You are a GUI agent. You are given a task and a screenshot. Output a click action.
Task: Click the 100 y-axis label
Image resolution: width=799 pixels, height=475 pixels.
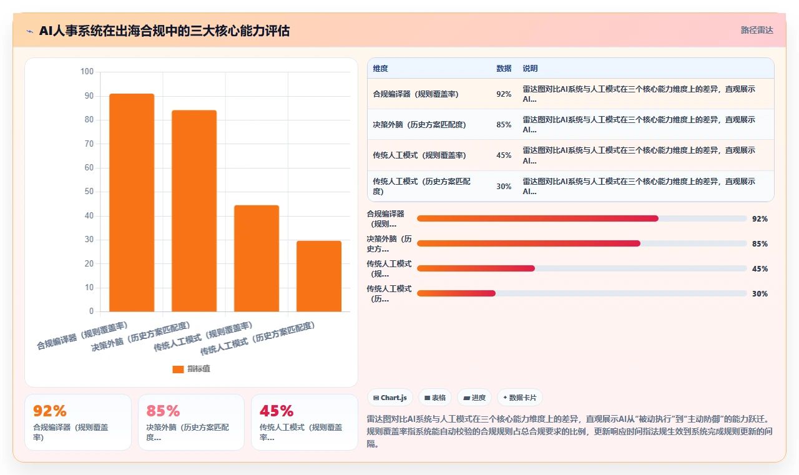[87, 72]
